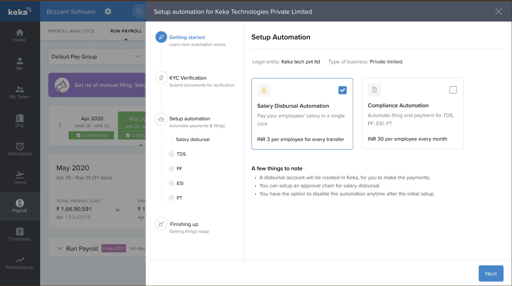Click the Next button
This screenshot has height=286, width=512.
click(491, 274)
